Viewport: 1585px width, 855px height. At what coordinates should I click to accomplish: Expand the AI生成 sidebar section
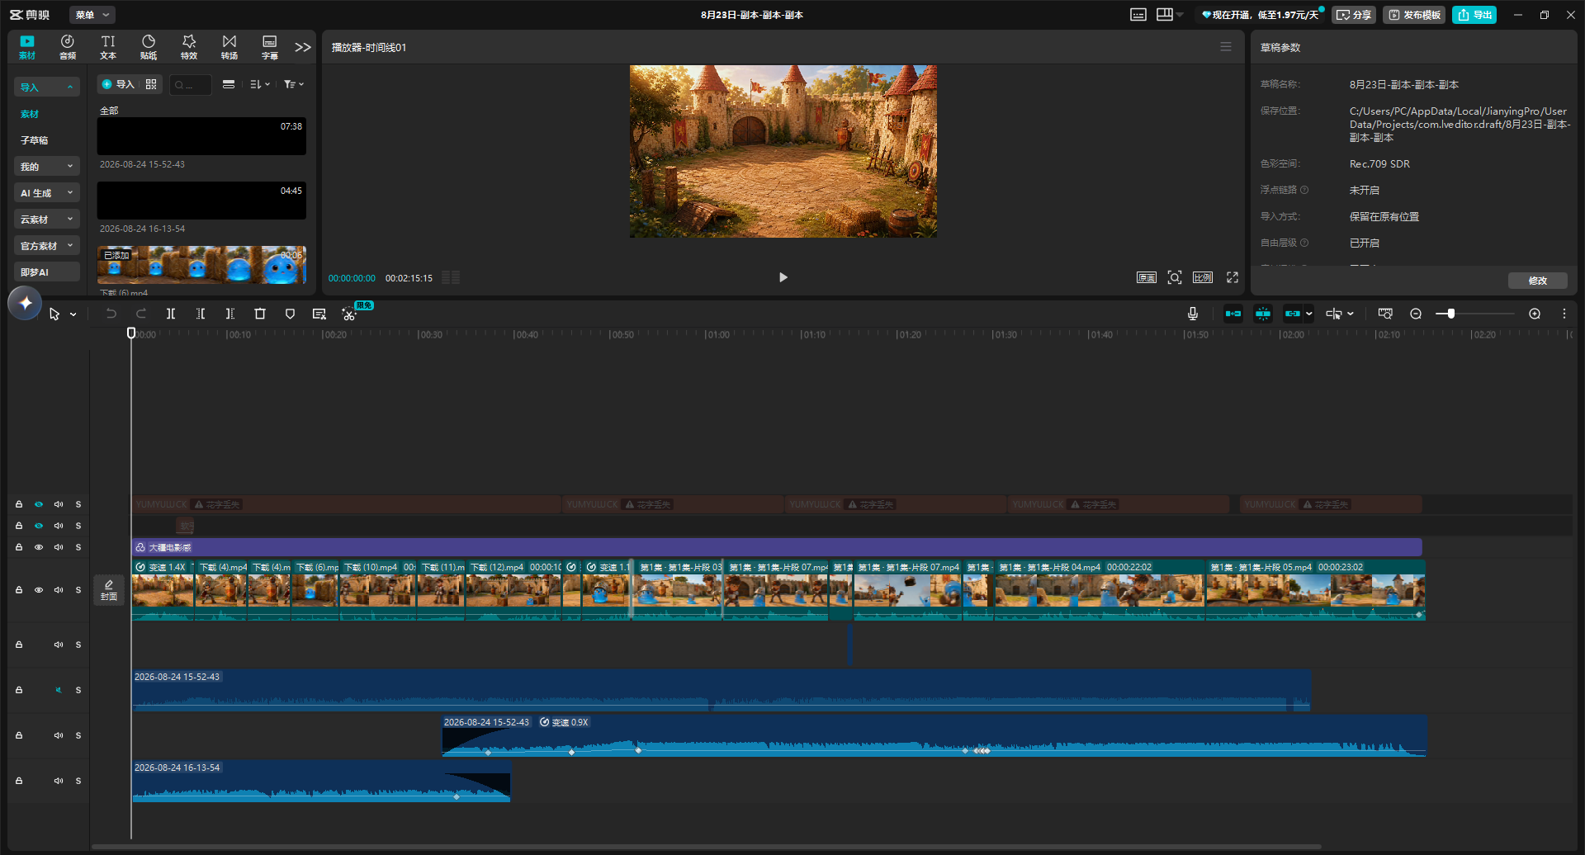47,193
